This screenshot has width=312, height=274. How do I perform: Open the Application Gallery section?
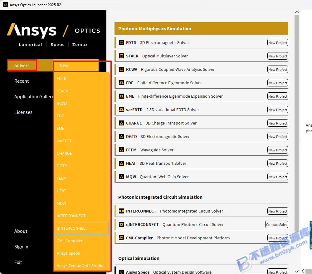[x=34, y=97]
